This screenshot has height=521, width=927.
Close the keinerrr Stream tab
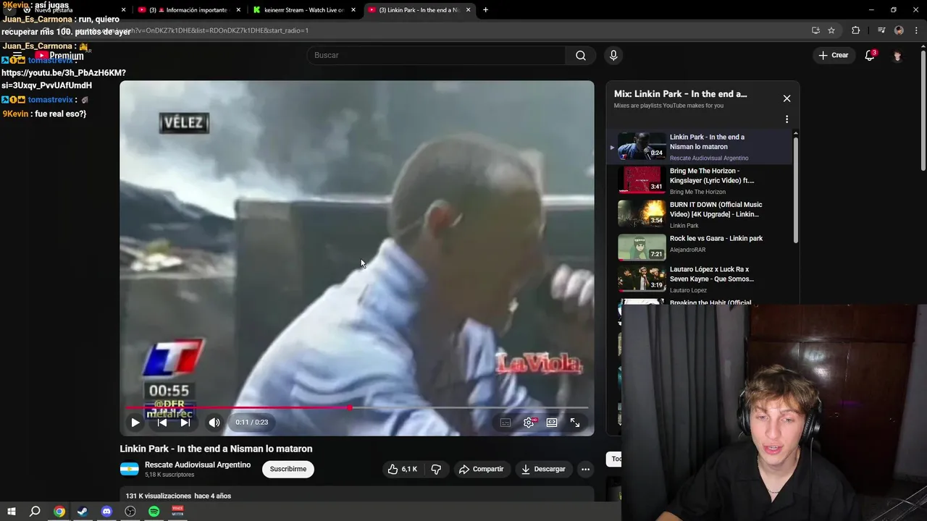(353, 10)
